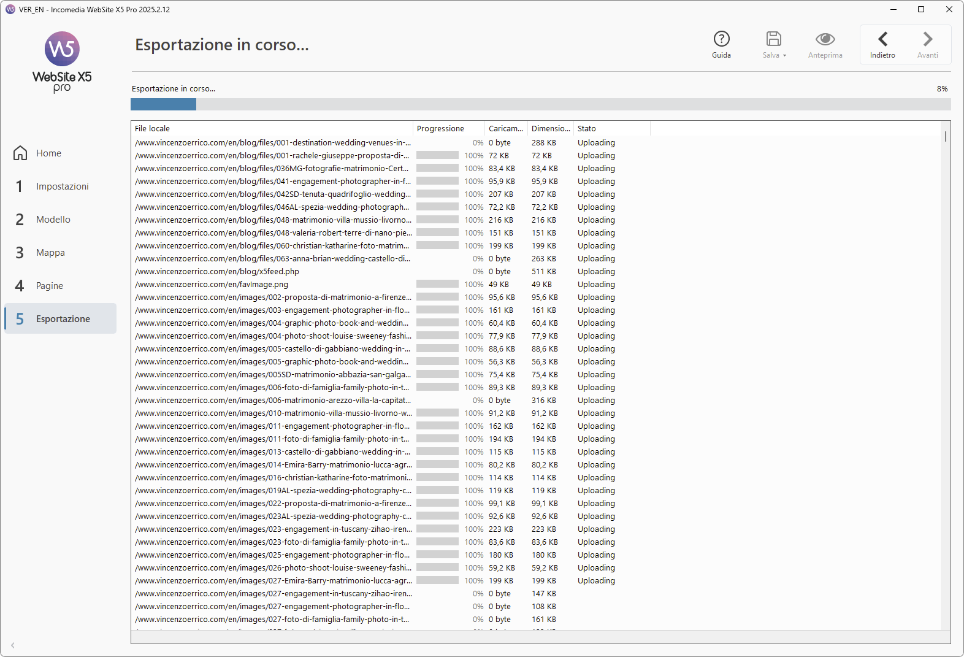This screenshot has width=964, height=657.
Task: Click the Anteprima eye preview icon
Action: [825, 39]
